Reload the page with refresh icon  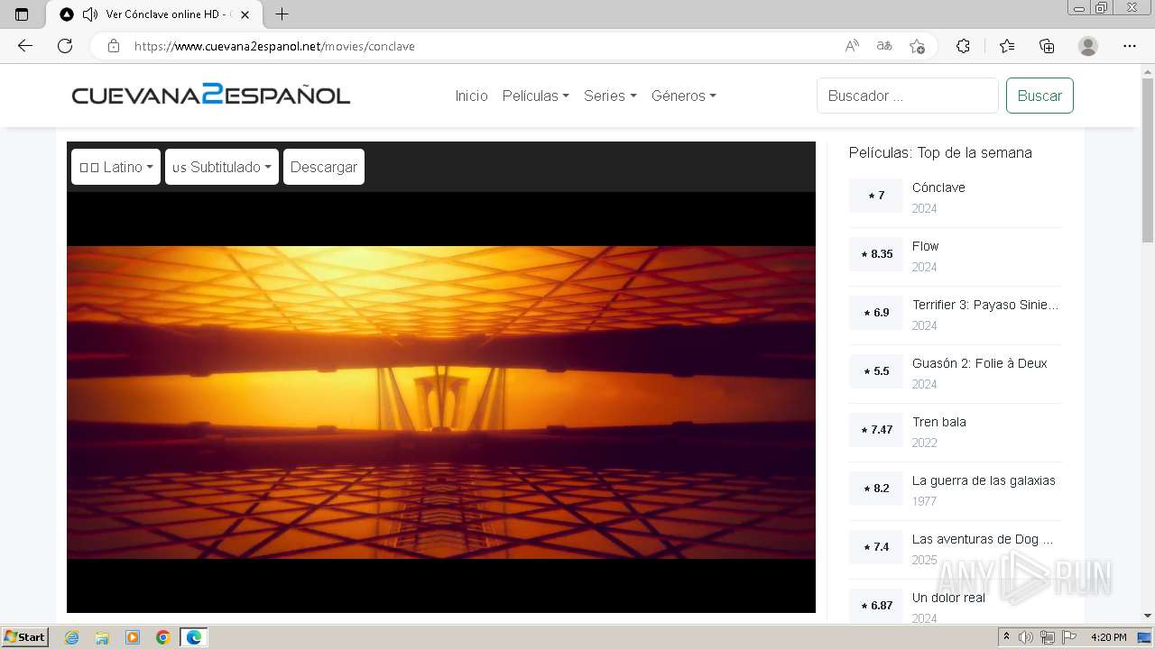tap(65, 46)
